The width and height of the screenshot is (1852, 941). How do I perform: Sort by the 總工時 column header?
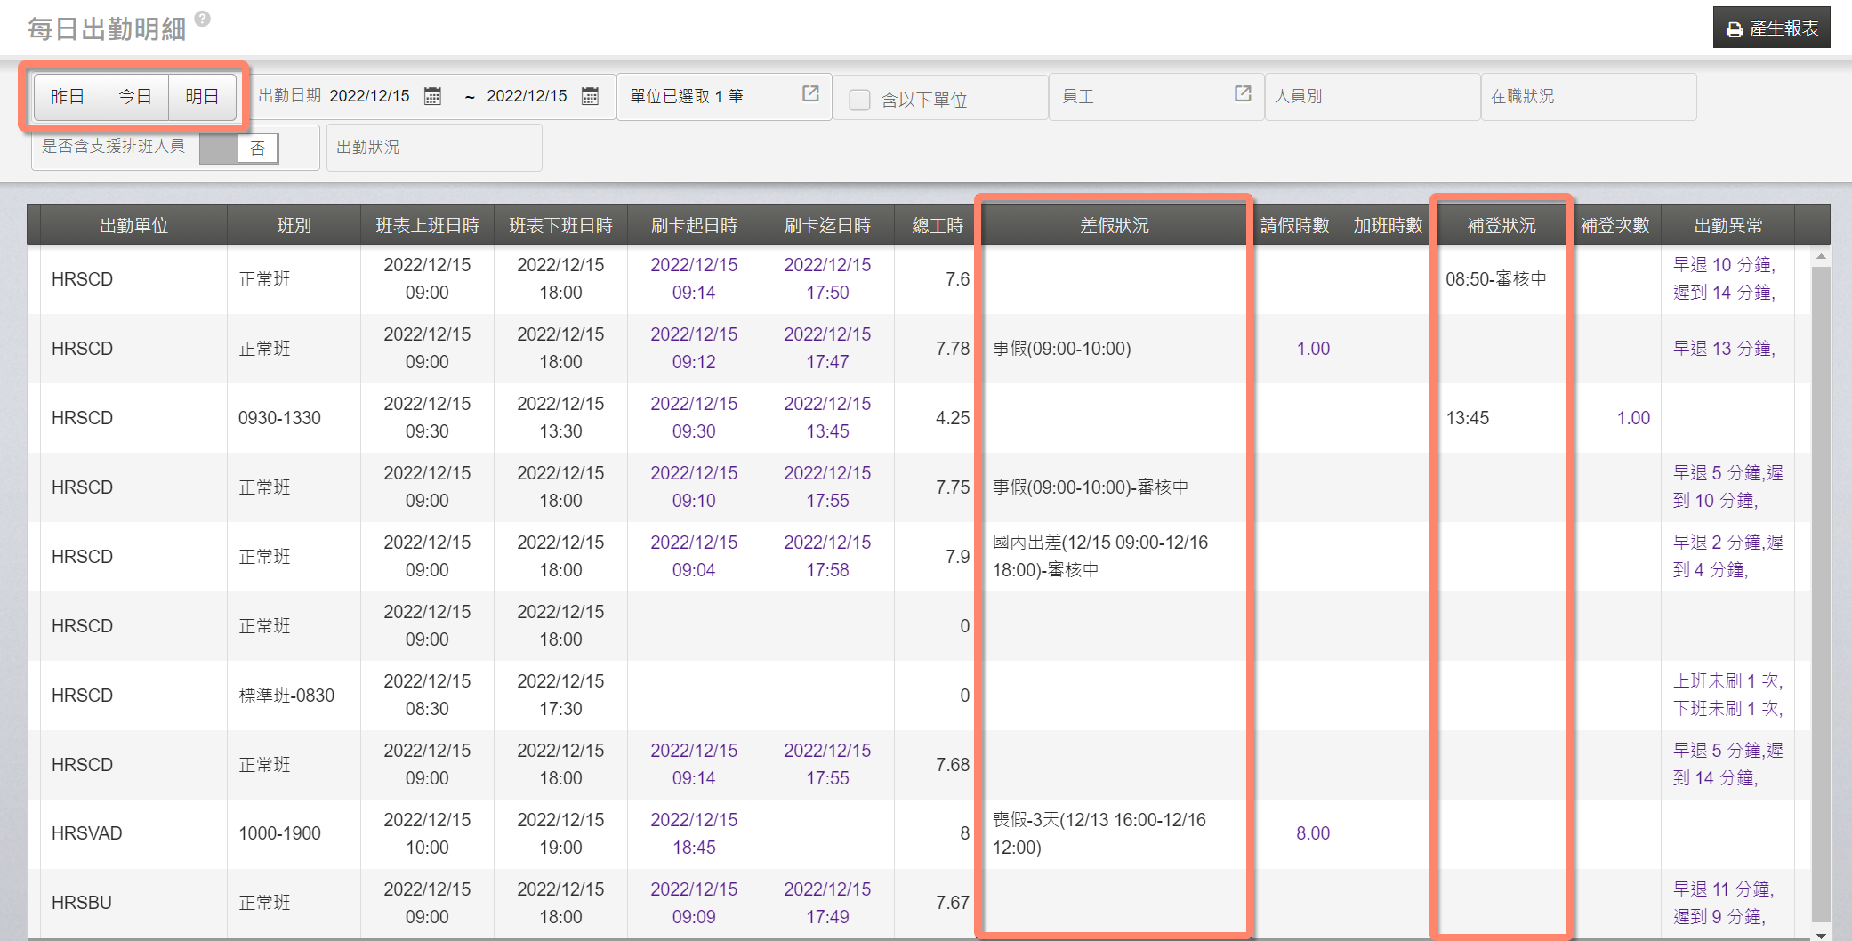pos(938,226)
